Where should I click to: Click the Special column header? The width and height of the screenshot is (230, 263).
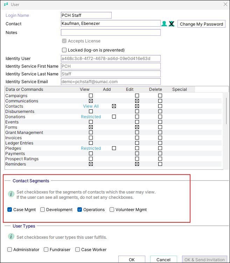click(x=183, y=89)
